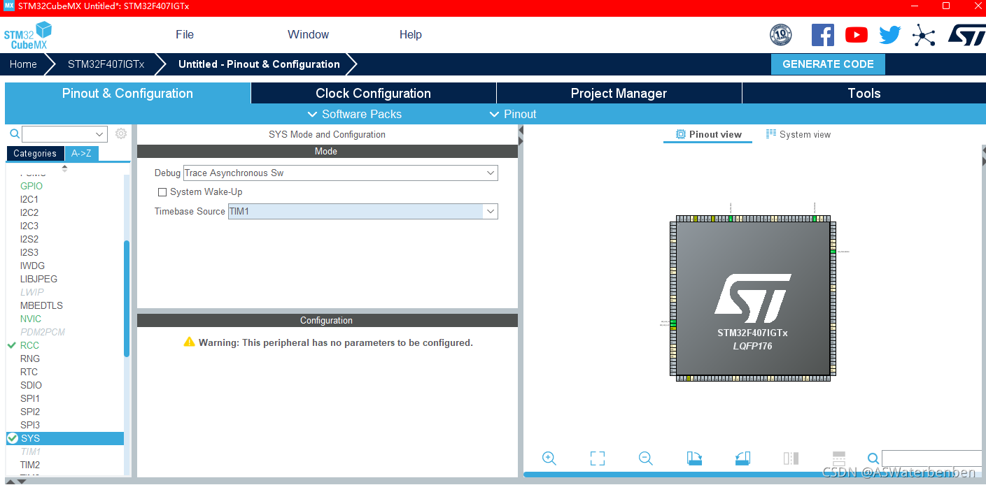Open the ST Facebook page icon
986x485 pixels.
(x=823, y=35)
